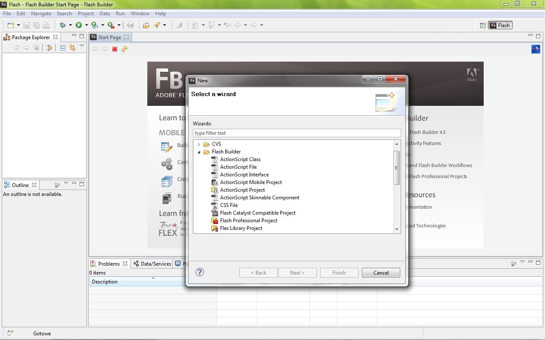
Task: Click the refresh icon on Start Page toolbar
Action: 124,49
